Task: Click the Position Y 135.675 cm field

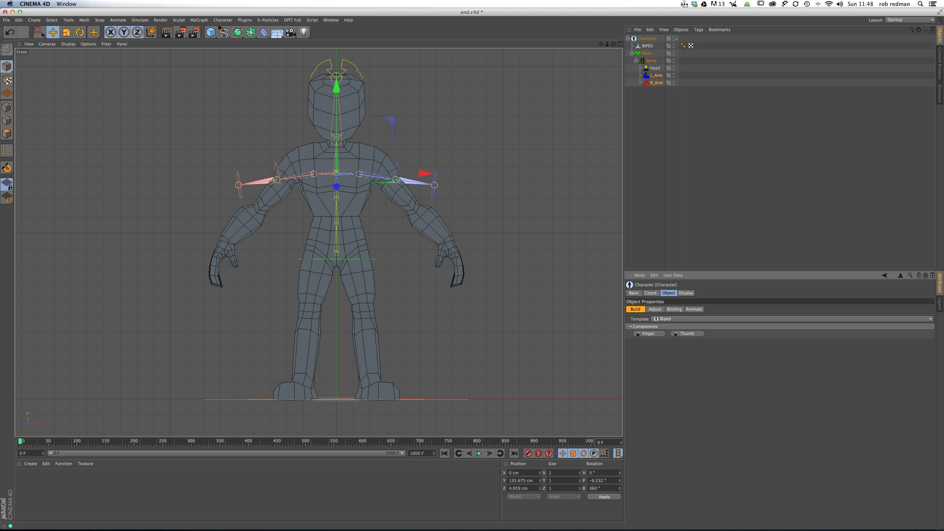Action: point(524,481)
